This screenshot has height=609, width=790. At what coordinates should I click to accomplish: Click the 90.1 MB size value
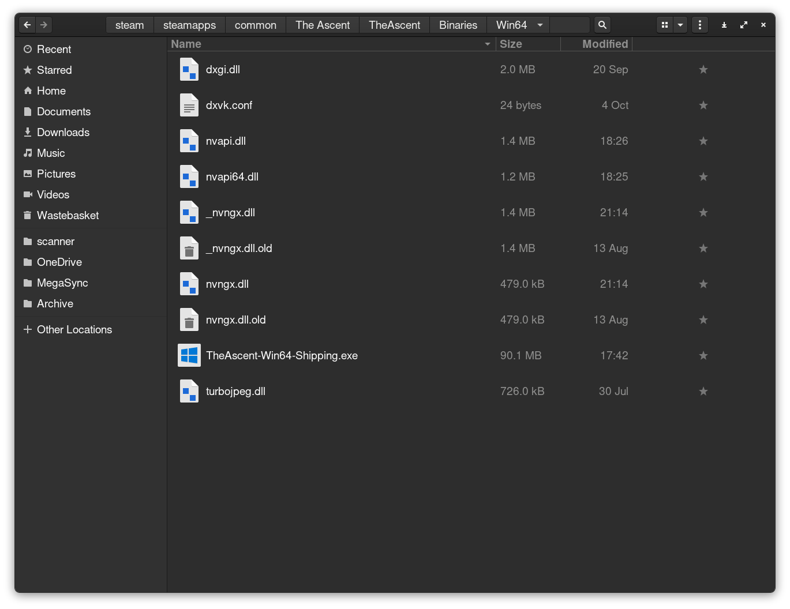pos(521,355)
